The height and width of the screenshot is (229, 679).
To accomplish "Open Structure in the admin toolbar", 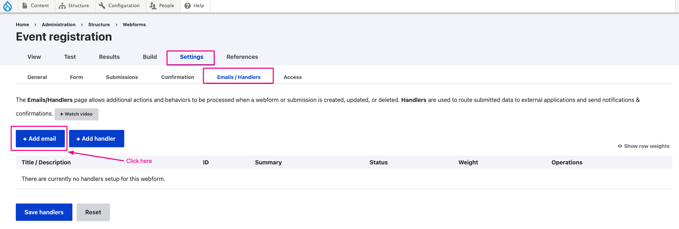I will (74, 6).
